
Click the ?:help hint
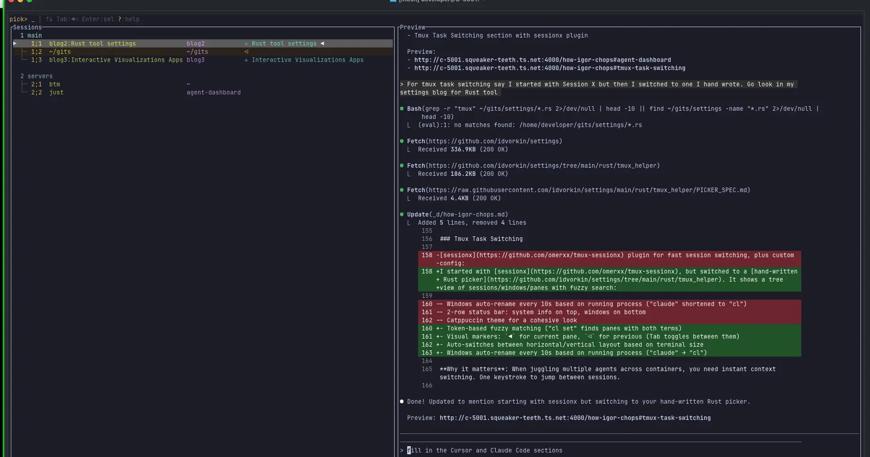(x=129, y=19)
